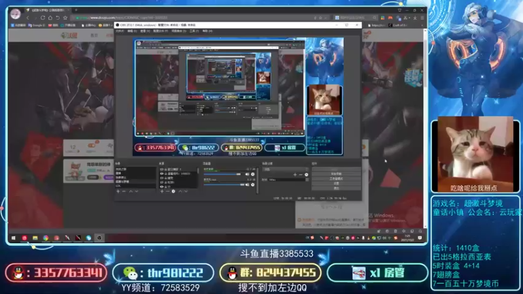Open File Explorer from taskbar
Screen dimensions: 523x294
coord(35,238)
